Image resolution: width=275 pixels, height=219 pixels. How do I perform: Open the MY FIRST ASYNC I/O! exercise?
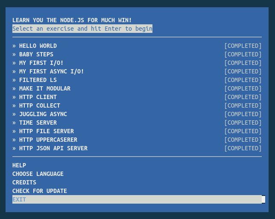pos(137,71)
